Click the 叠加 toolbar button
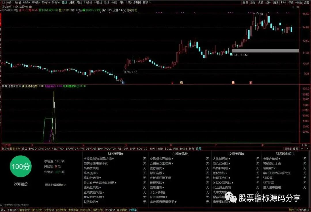 tap(253, 3)
